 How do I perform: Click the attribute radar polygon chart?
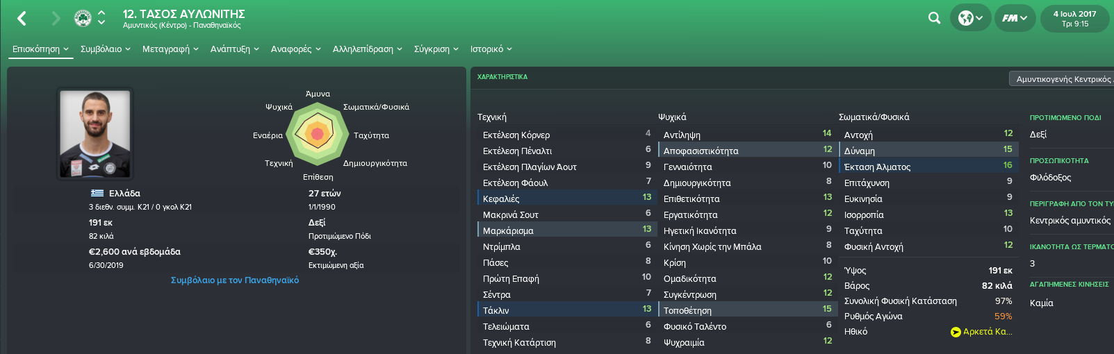(318, 133)
